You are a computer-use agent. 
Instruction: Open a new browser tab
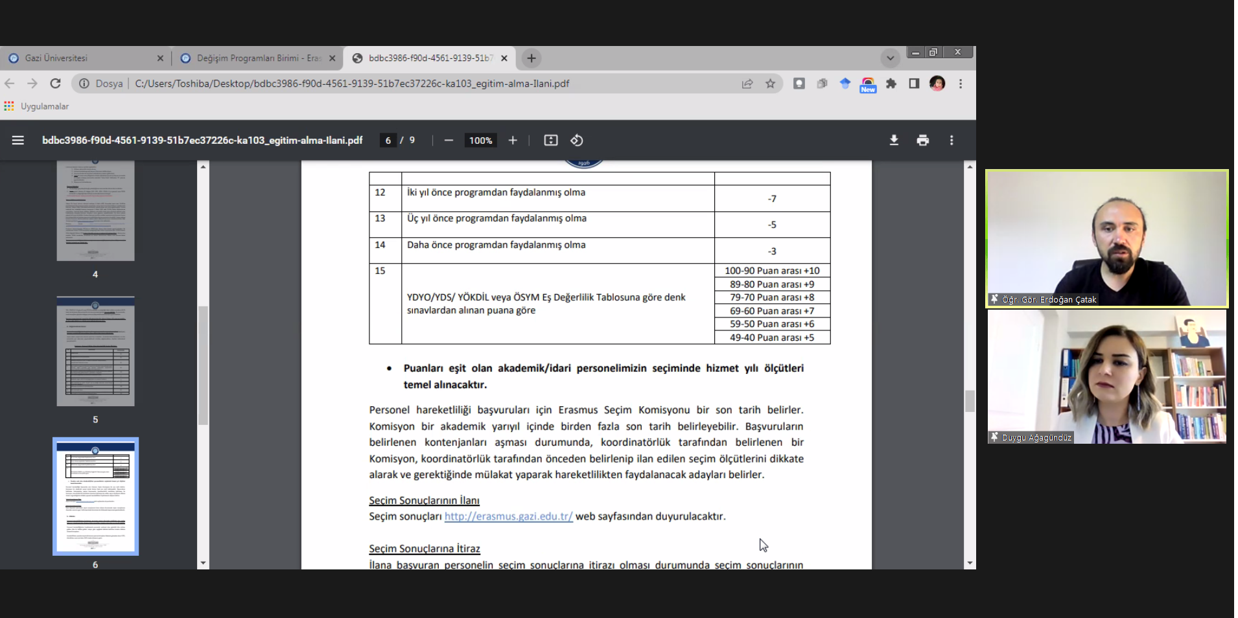click(531, 58)
